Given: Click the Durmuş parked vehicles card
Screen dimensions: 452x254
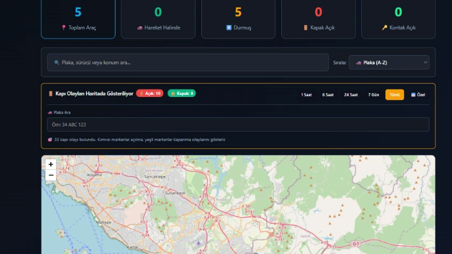Looking at the screenshot, I should coord(238,19).
